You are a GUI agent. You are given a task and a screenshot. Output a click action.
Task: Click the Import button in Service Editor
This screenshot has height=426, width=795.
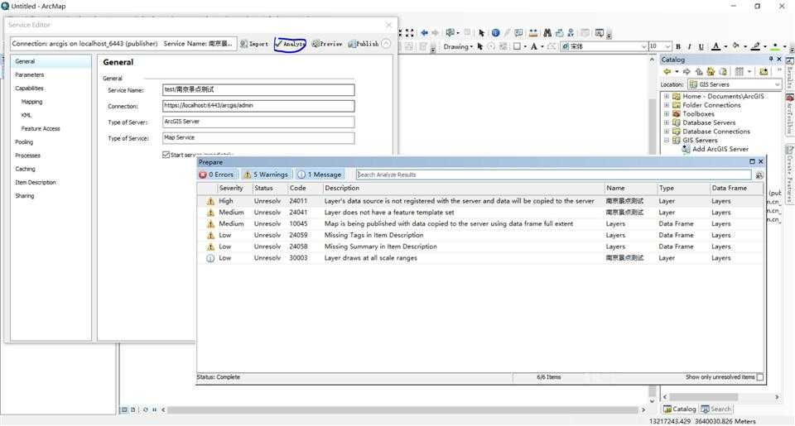coord(254,44)
